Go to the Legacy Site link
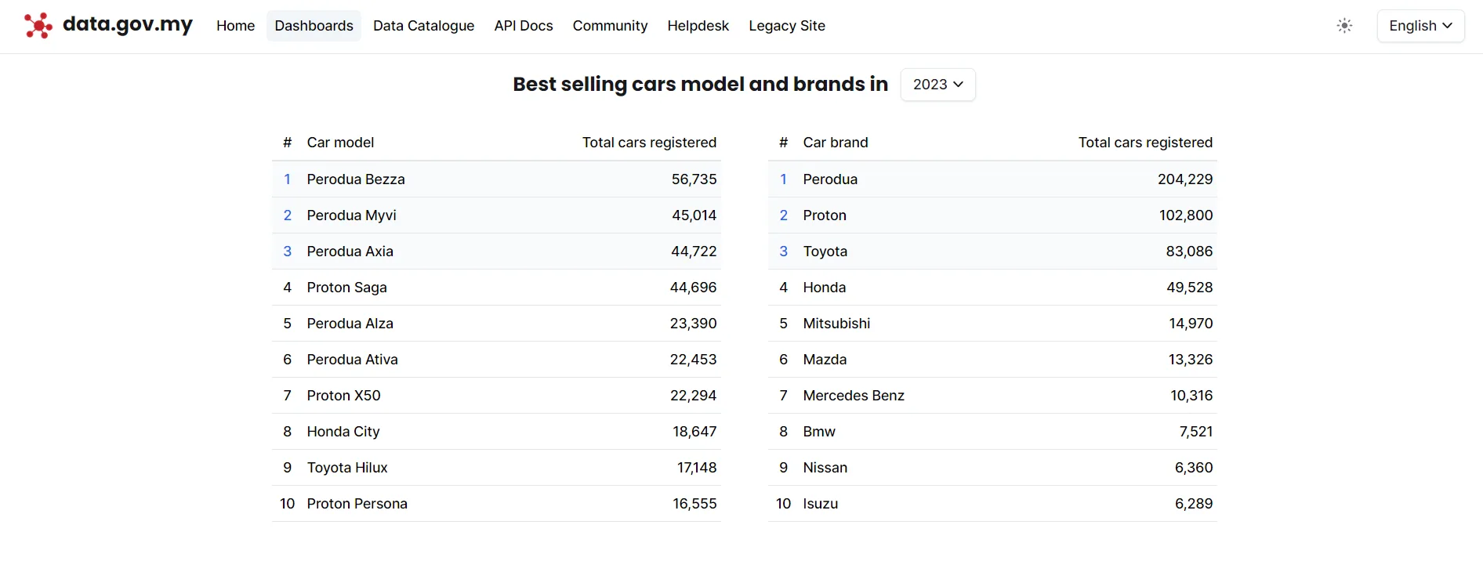Image resolution: width=1483 pixels, height=561 pixels. tap(786, 26)
